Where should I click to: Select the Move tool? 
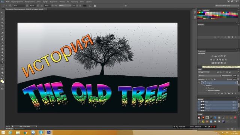pos(2,13)
